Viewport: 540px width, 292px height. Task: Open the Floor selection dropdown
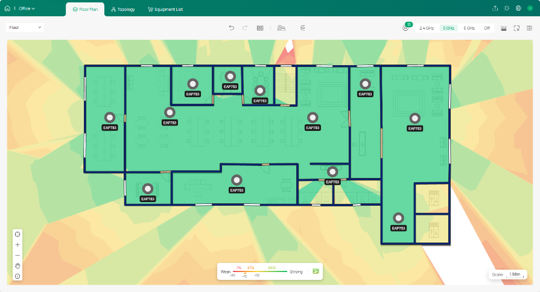pos(25,27)
